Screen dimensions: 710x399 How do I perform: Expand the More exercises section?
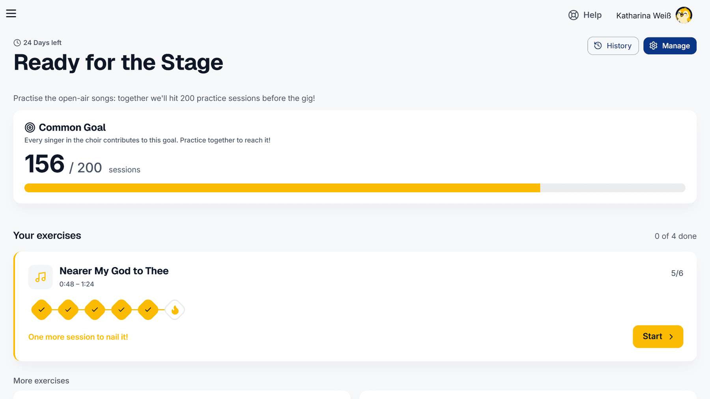41,381
